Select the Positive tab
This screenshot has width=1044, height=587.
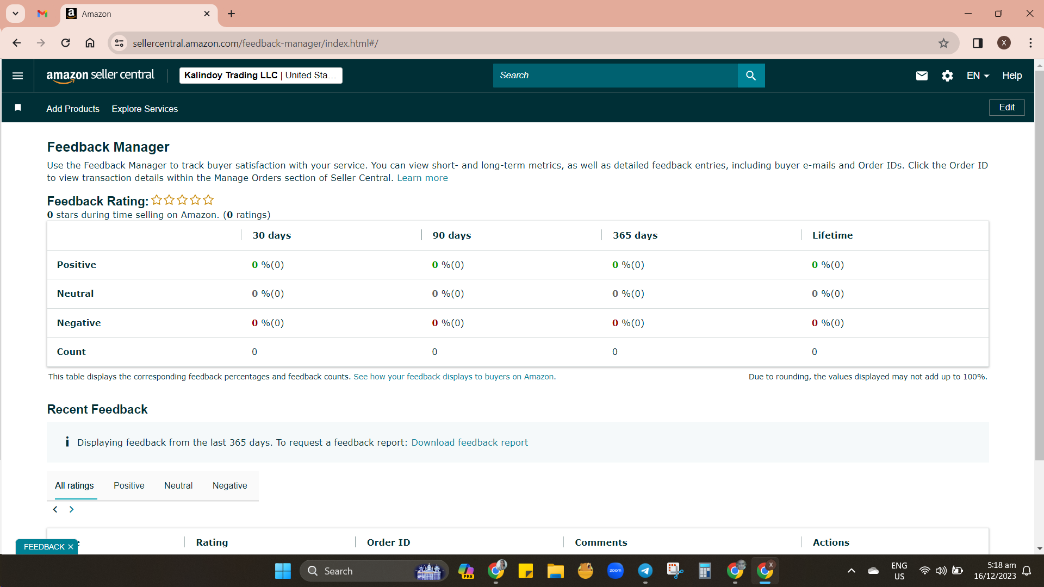point(129,485)
